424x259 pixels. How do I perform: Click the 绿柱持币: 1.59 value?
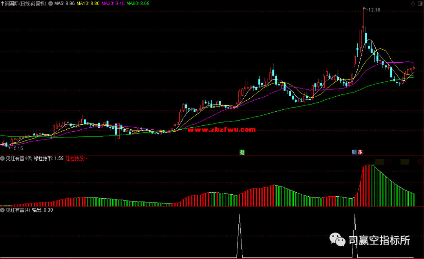48,158
